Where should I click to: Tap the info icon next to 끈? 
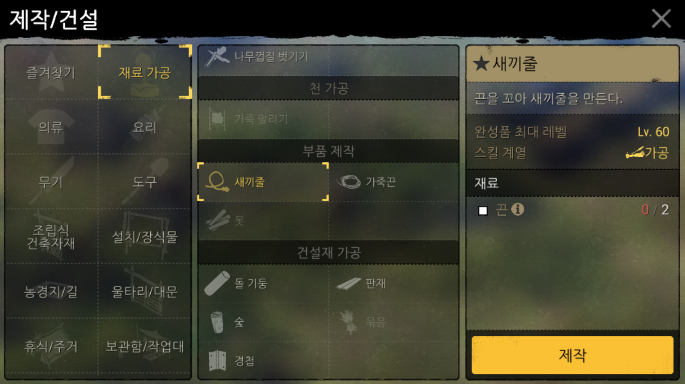tap(518, 209)
